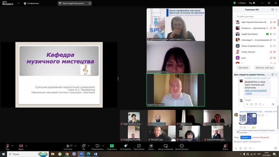Click Олена Устименко-Косоріч microphone icon
279x157 pixels.
point(271,46)
